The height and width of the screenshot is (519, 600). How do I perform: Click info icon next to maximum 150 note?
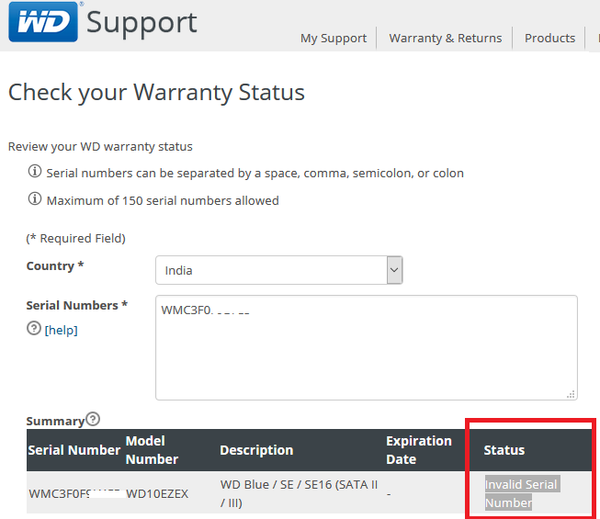coord(35,198)
